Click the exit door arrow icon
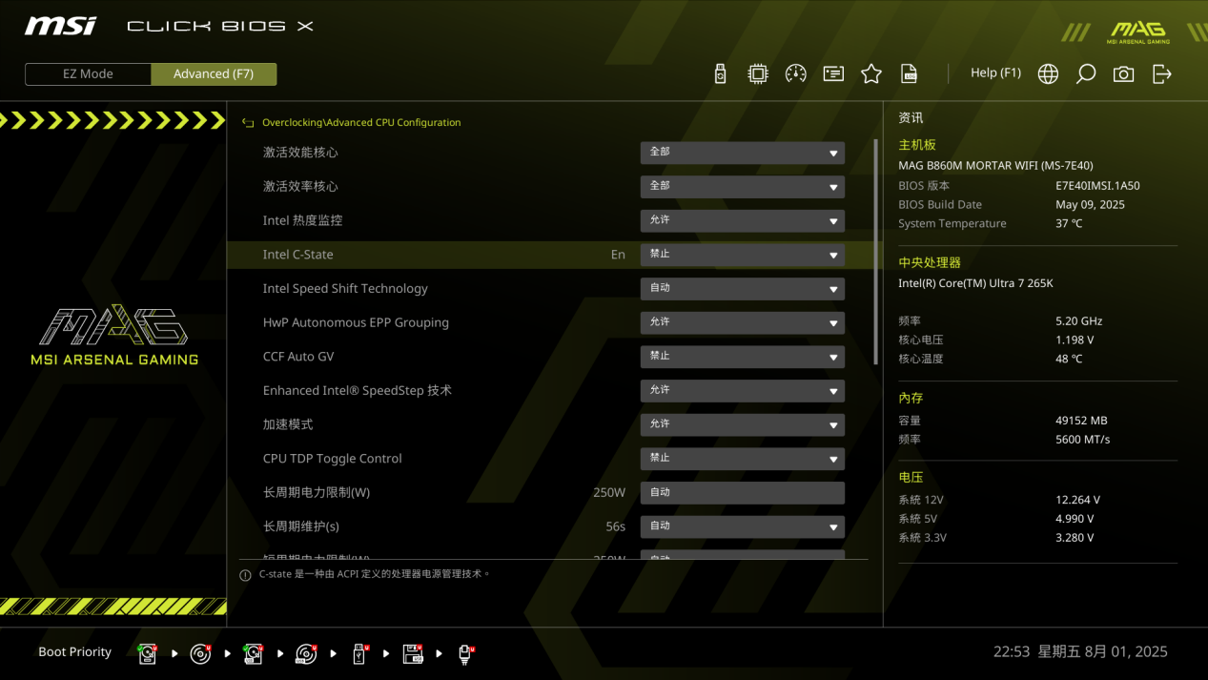 1162,73
